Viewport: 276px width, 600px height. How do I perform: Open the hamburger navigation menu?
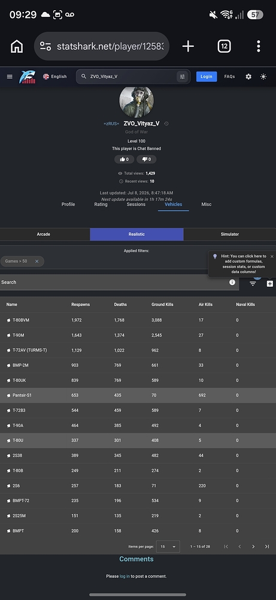tap(10, 77)
